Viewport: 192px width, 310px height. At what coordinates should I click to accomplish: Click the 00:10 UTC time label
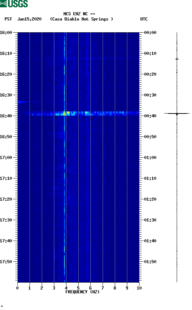[150, 53]
